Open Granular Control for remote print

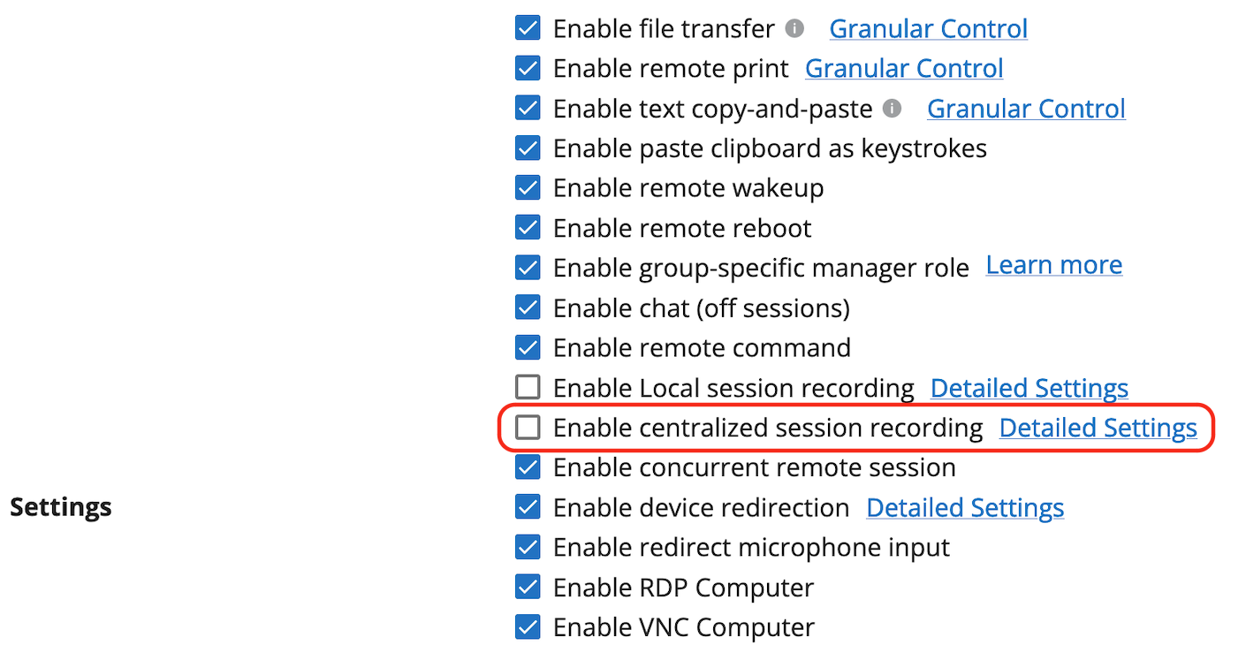[x=904, y=68]
